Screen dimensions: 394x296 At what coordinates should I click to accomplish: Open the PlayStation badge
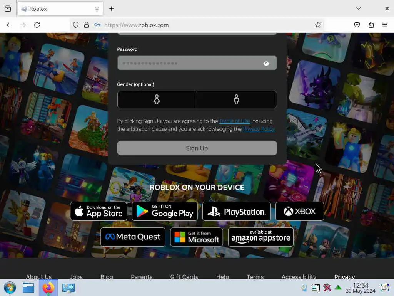[237, 211]
